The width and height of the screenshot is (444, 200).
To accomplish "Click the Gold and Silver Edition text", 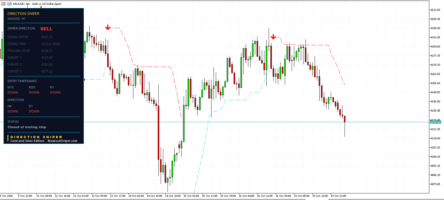I will click(x=27, y=141).
